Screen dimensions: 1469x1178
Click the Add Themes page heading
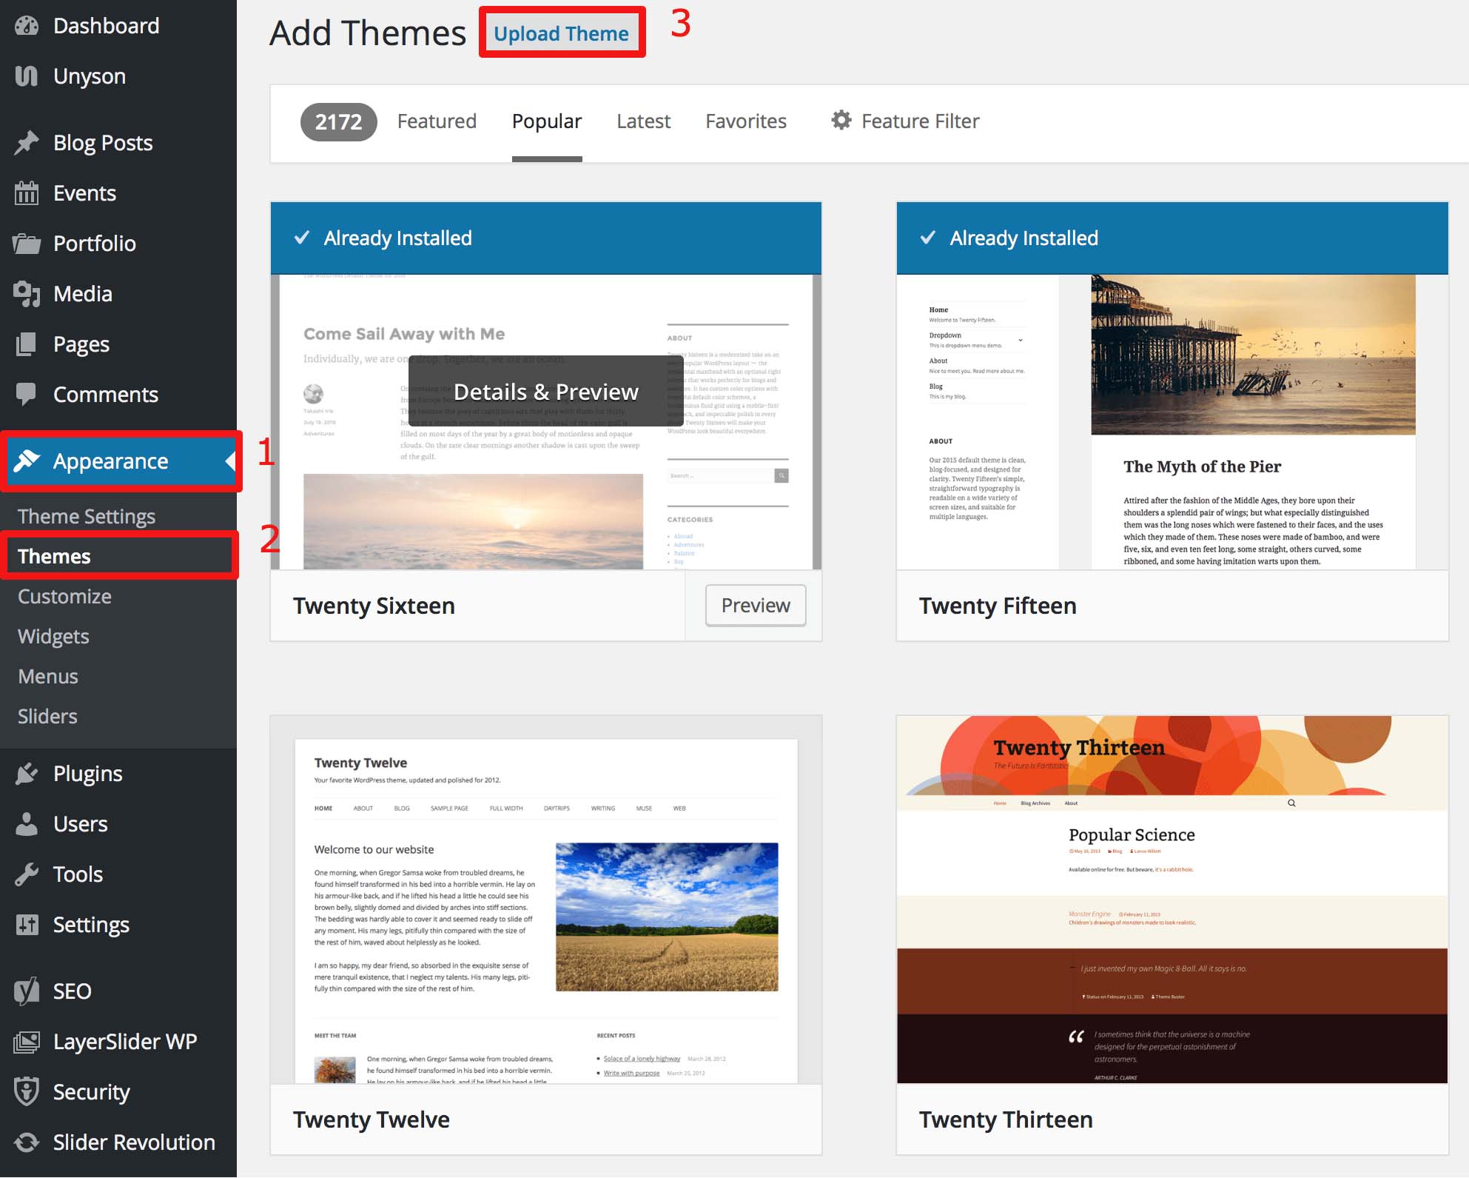coord(368,33)
